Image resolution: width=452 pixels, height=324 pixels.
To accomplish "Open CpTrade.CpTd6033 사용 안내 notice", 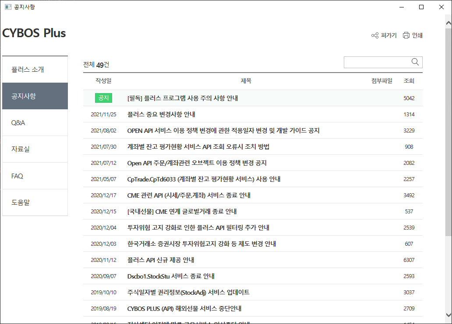I will tap(204, 179).
